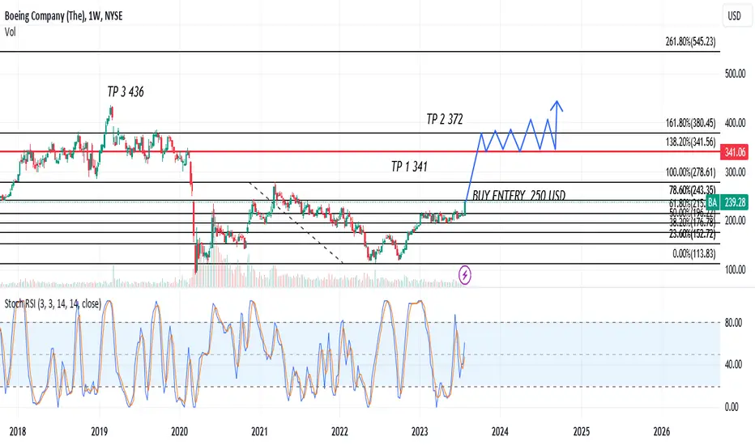Click the green BA 239.28 price tag
This screenshot has width=755, height=445.
point(727,202)
